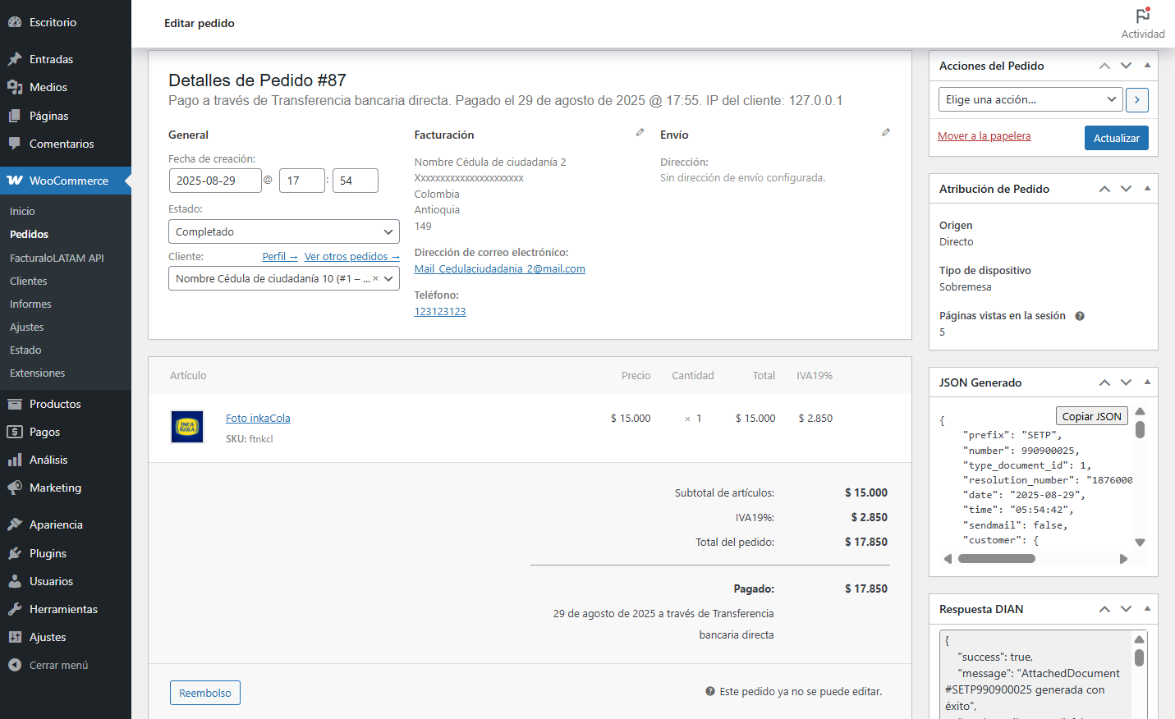Move JSON Generado panel down
The image size is (1175, 719).
(x=1126, y=382)
